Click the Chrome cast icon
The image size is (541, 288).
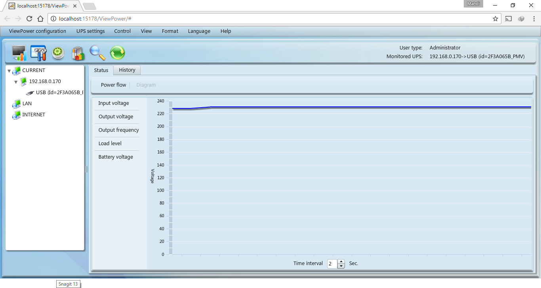pos(508,19)
